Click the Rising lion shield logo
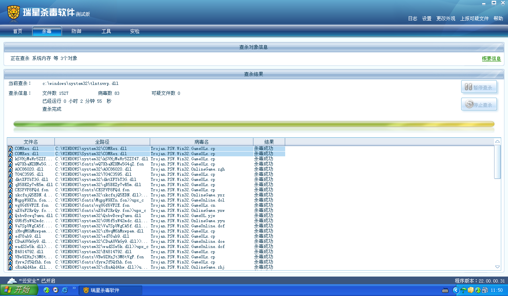This screenshot has width=508, height=296. [14, 12]
